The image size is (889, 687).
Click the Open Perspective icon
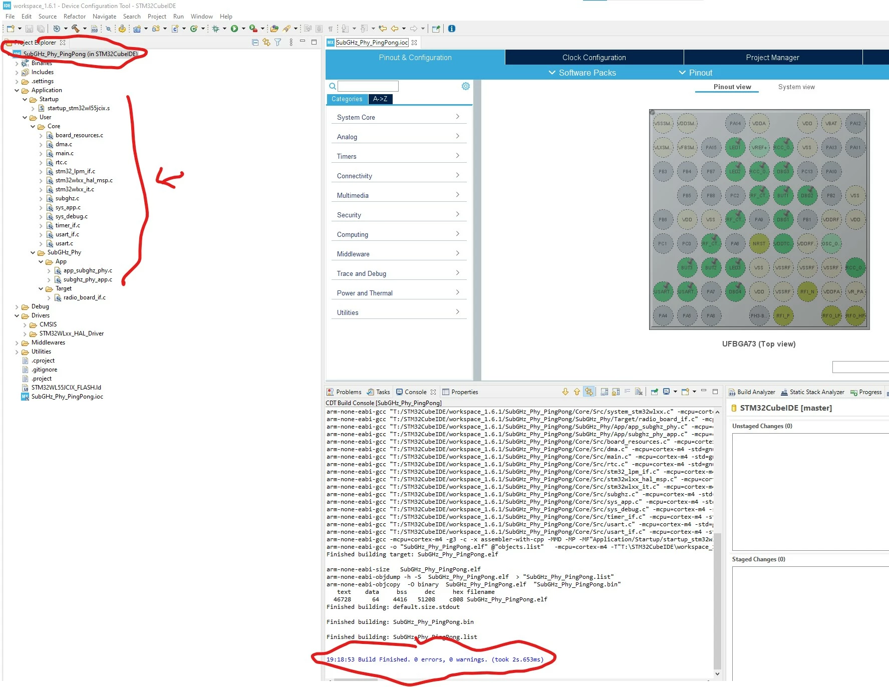point(436,29)
